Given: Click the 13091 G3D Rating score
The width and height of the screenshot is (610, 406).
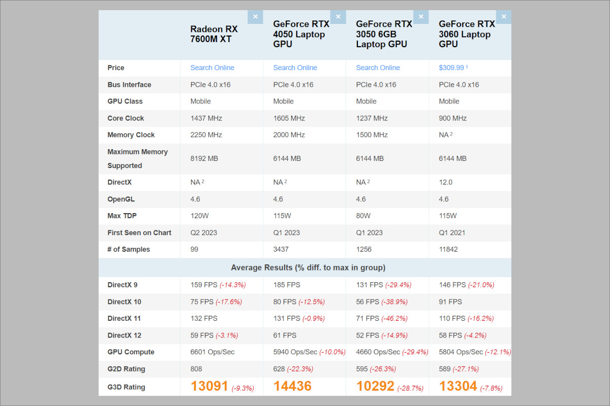Looking at the screenshot, I should 209,387.
